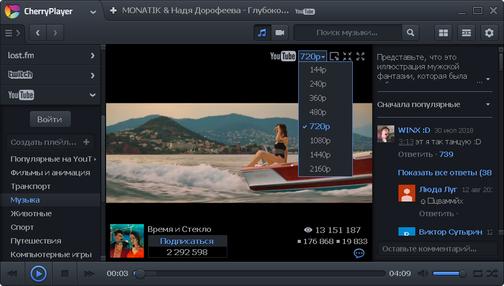Click the Время и Стекло channel thumbnail

[127, 241]
